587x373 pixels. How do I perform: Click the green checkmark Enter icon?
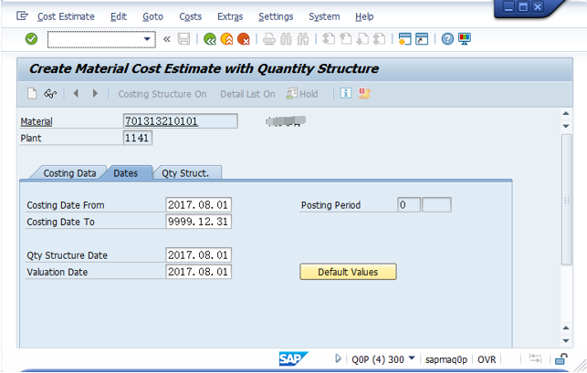[31, 38]
